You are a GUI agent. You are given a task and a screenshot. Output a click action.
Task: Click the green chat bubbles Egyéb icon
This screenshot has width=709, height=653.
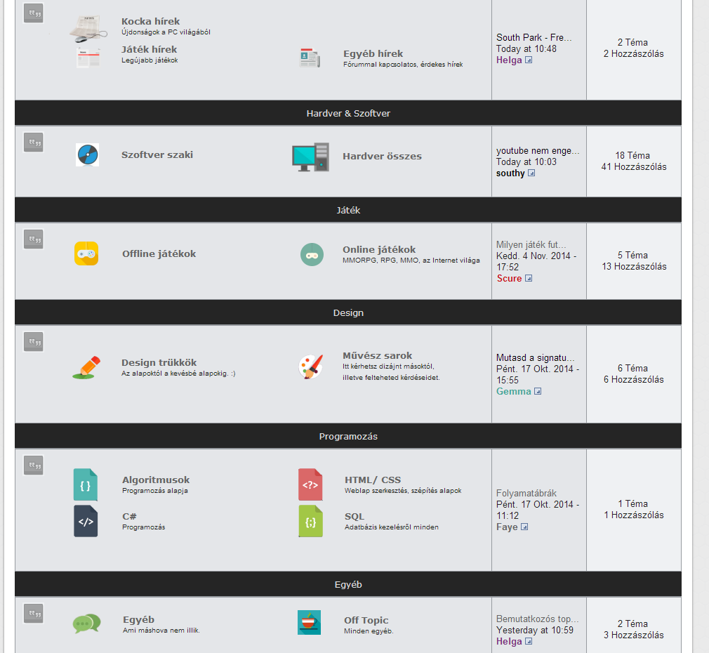[x=87, y=623]
